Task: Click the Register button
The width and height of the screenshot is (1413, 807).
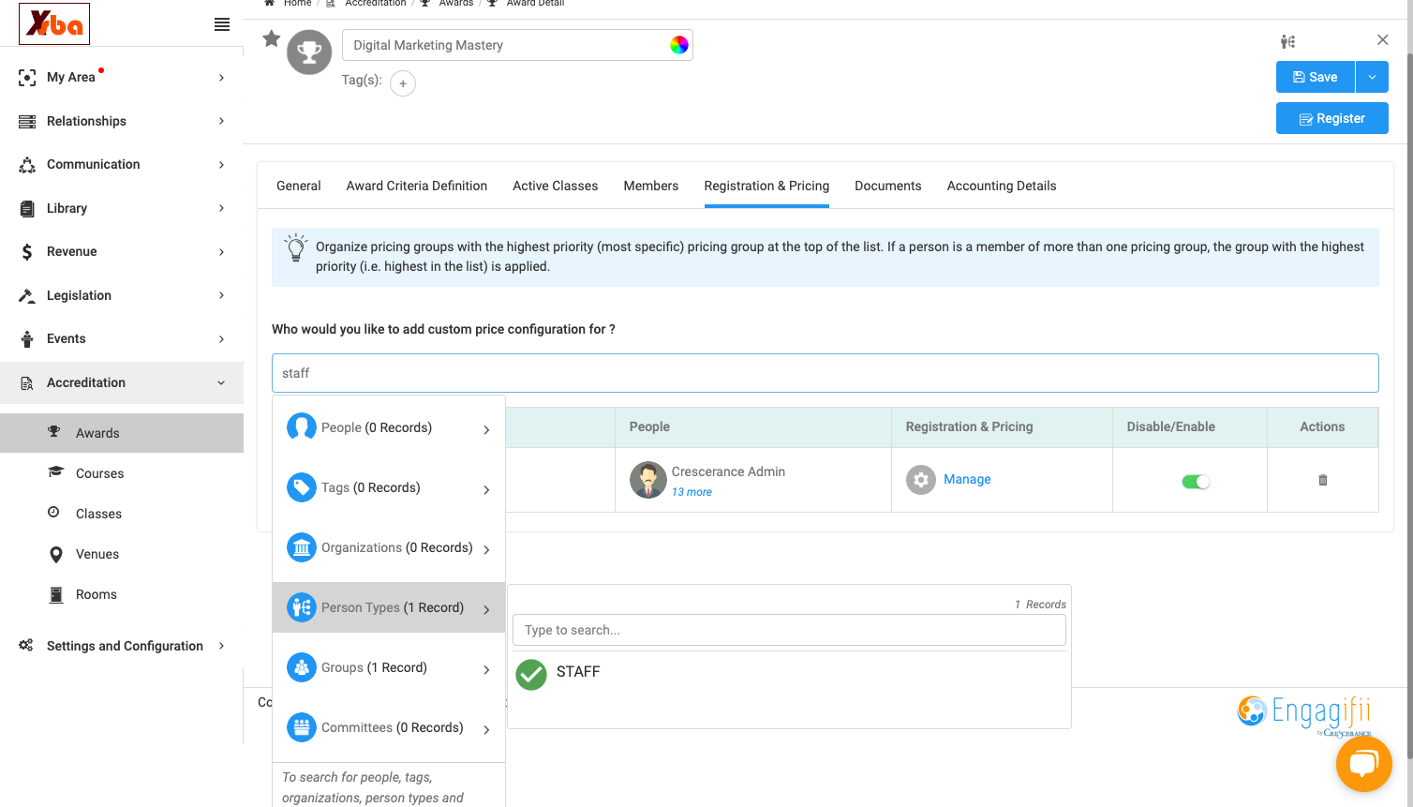Action: [1331, 118]
